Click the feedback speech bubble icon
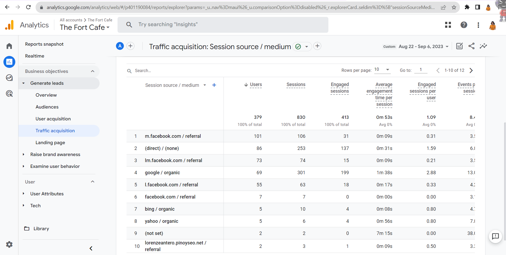This screenshot has height=255, width=506. click(x=495, y=236)
